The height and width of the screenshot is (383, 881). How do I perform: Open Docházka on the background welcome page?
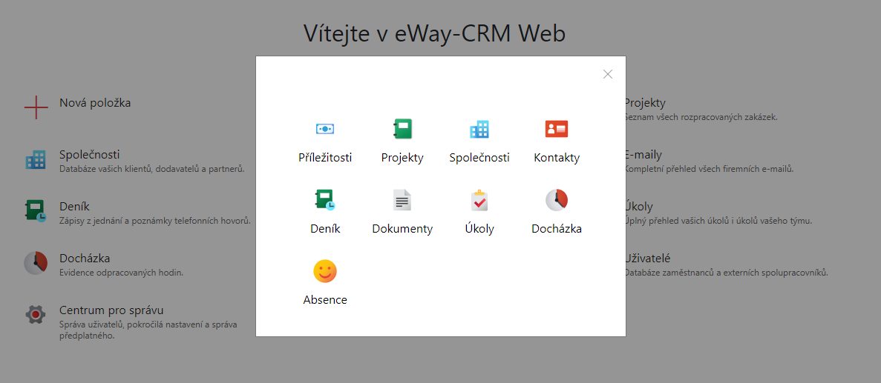tap(85, 259)
